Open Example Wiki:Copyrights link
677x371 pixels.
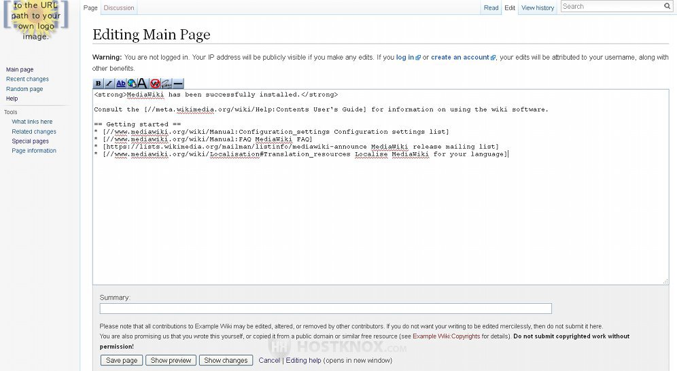click(x=446, y=336)
